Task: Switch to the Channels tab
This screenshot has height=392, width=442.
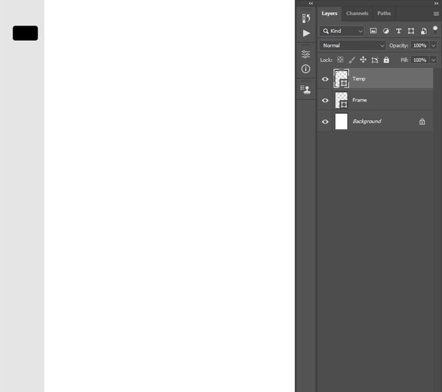Action: [357, 13]
